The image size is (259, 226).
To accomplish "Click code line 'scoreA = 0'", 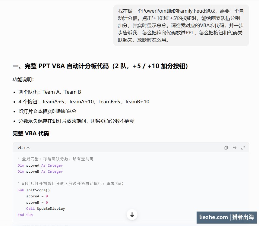I will click(x=37, y=196).
